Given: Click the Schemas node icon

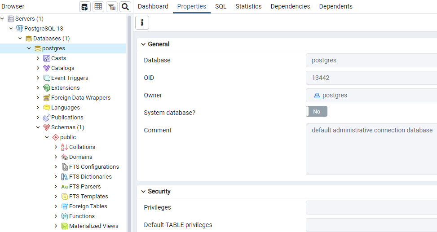Looking at the screenshot, I should pos(47,127).
